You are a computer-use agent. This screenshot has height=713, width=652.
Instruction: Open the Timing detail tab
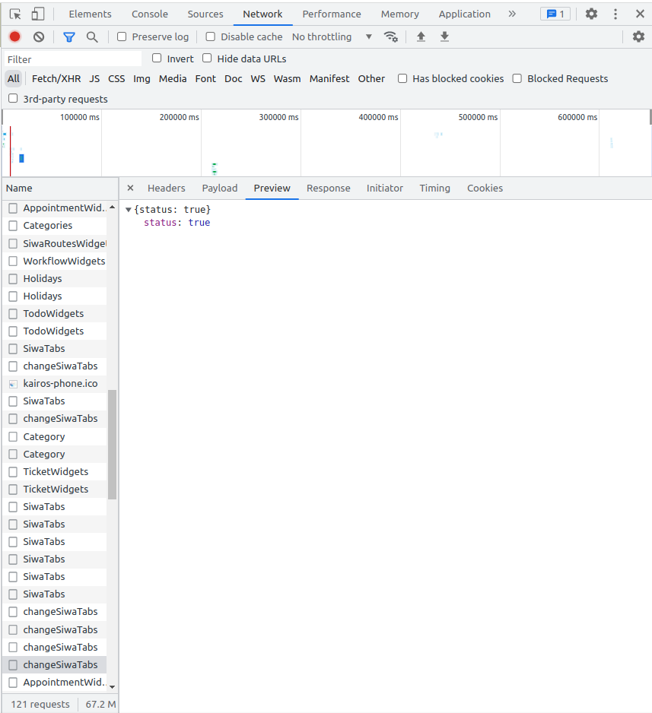434,189
